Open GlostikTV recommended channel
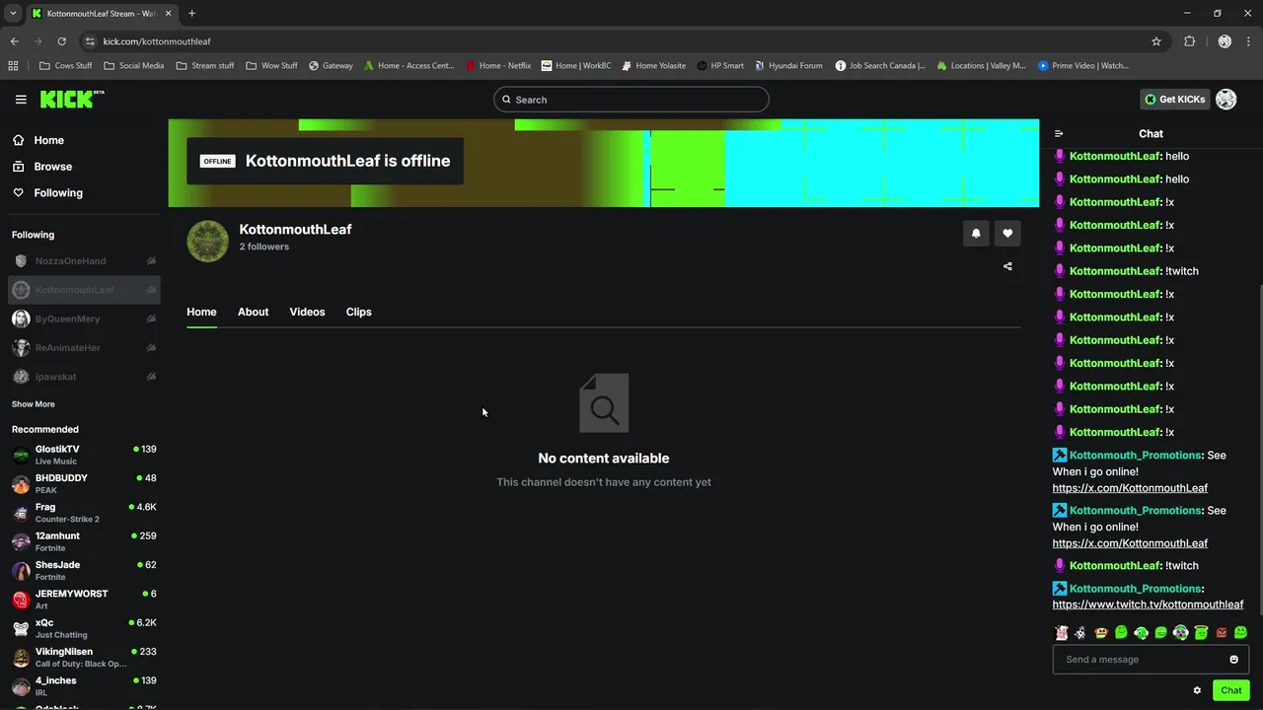 (x=84, y=455)
